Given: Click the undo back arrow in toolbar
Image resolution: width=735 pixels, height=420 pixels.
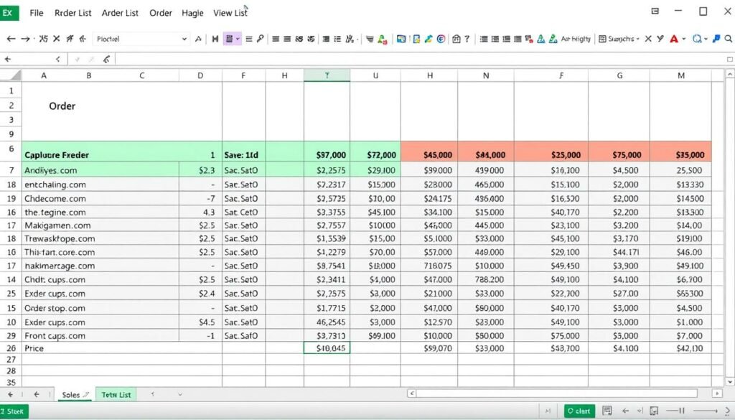Looking at the screenshot, I should (x=11, y=39).
